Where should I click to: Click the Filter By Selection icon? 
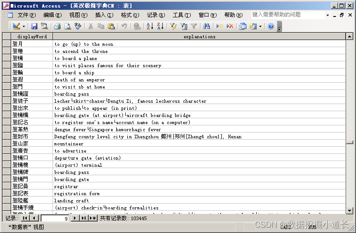(x=173, y=26)
